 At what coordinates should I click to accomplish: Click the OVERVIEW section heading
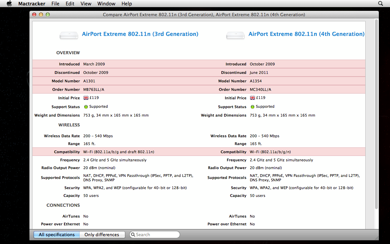tap(68, 53)
